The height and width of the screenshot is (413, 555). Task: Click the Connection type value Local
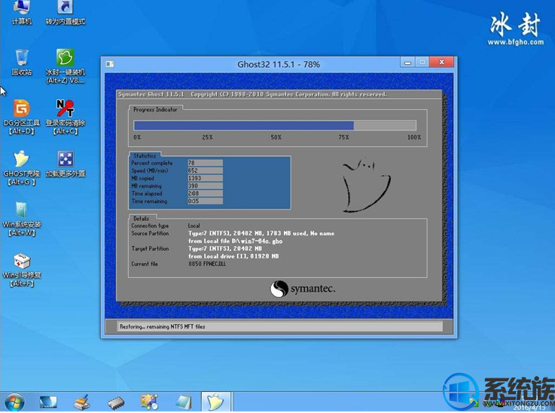click(194, 225)
